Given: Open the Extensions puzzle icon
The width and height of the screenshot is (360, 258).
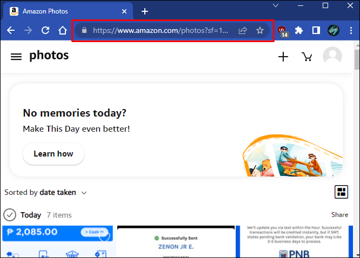Looking at the screenshot, I should point(299,30).
